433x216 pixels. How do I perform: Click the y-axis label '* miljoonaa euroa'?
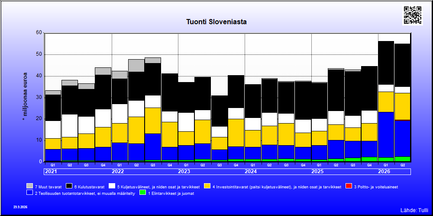click(25, 96)
